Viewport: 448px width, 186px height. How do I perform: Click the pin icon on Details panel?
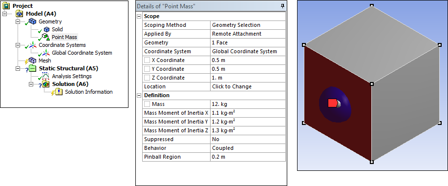pyautogui.click(x=282, y=6)
